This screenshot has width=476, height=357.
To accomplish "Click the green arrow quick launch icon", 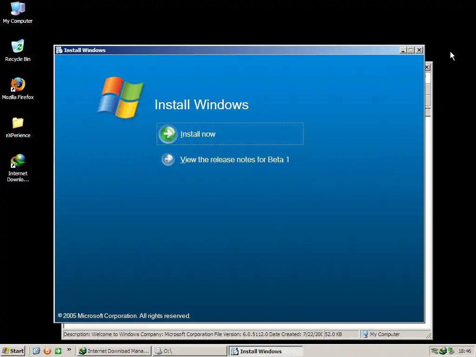I will (58, 351).
